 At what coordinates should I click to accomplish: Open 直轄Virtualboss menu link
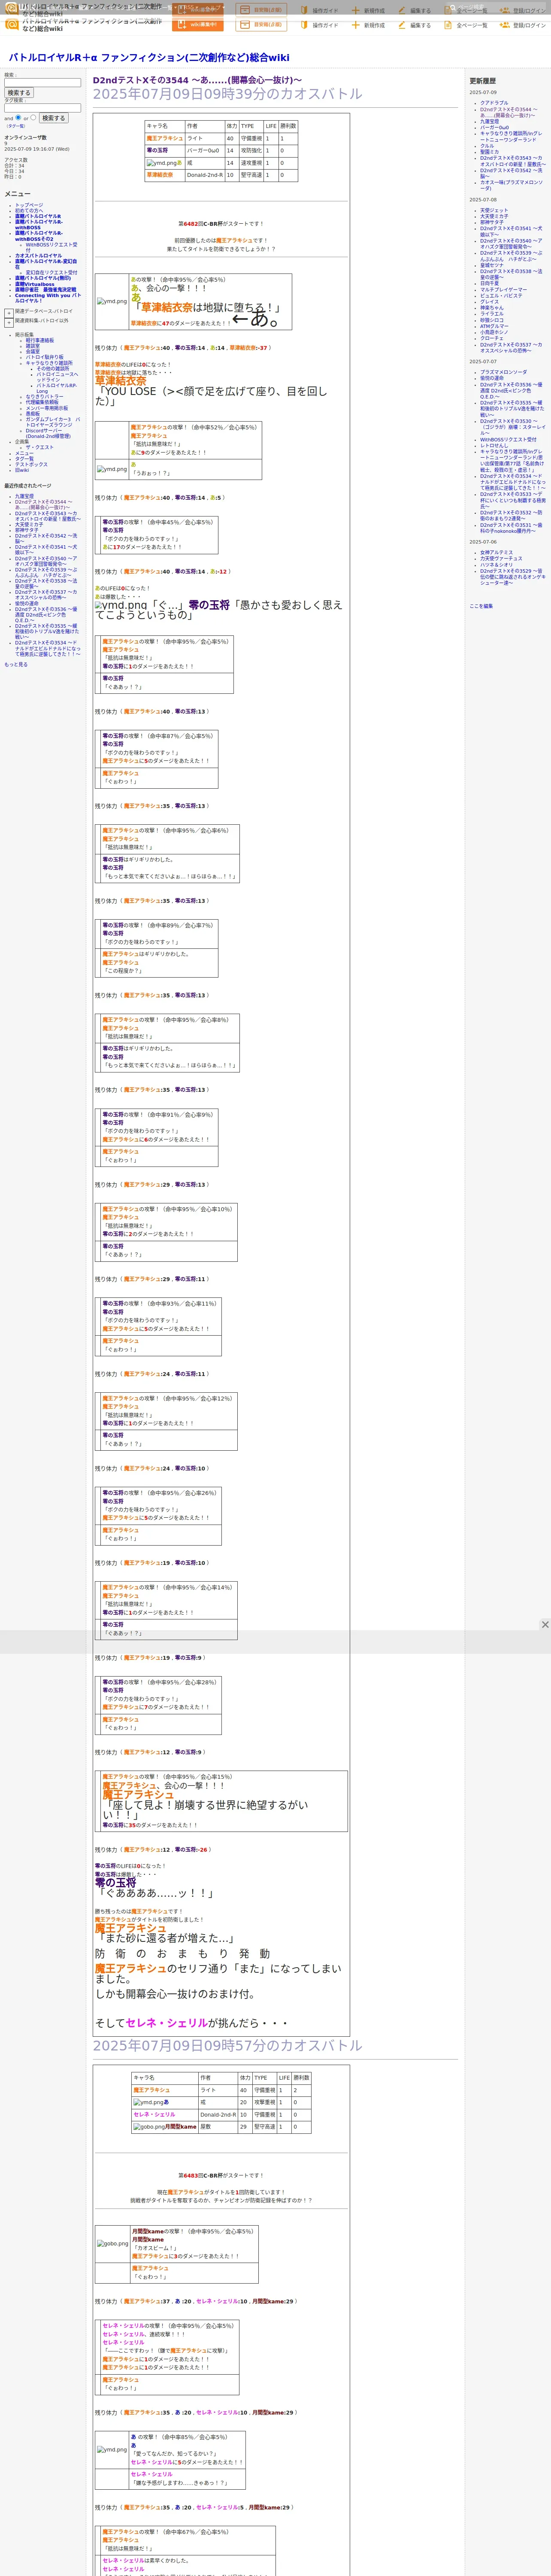(x=35, y=284)
